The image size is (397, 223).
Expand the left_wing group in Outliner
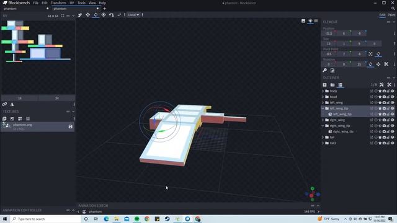pos(323,103)
